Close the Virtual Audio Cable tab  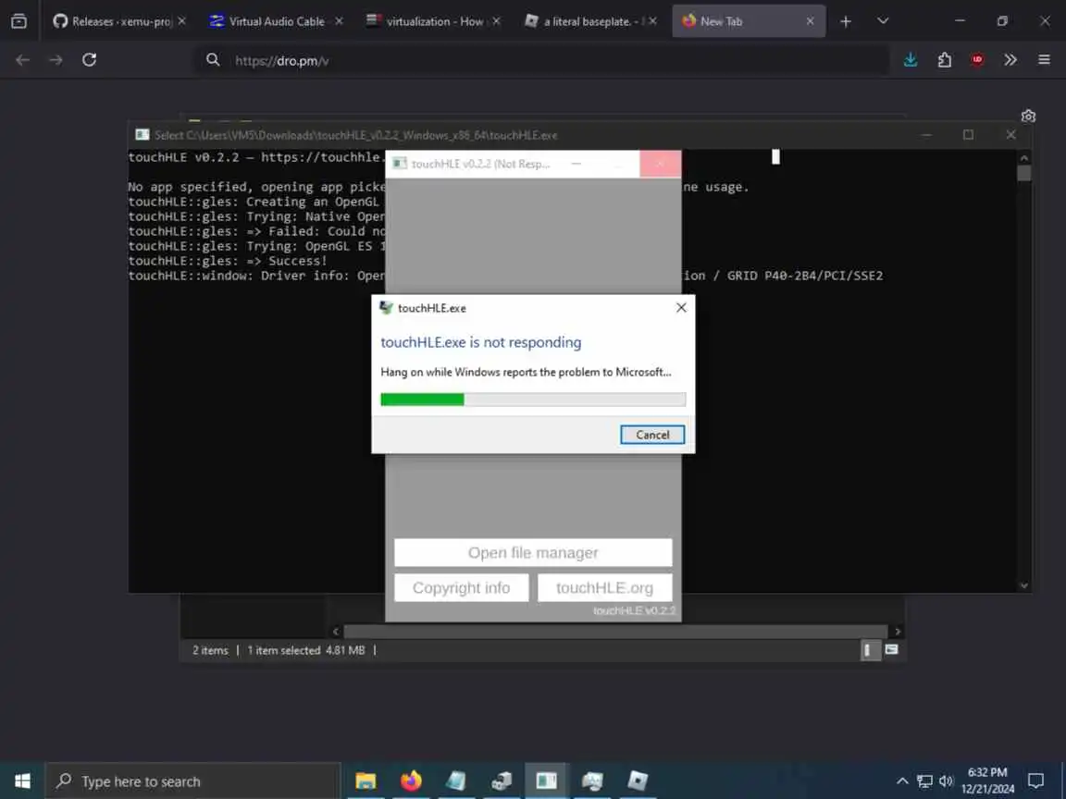click(340, 21)
